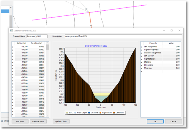
Task: Click the Value column header
Action: pyautogui.click(x=171, y=43)
